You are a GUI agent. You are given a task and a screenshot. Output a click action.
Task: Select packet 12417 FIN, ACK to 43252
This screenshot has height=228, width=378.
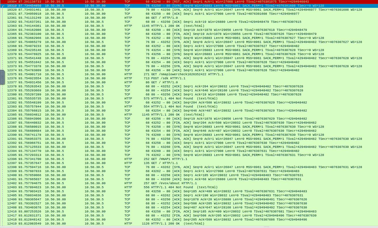173,216
